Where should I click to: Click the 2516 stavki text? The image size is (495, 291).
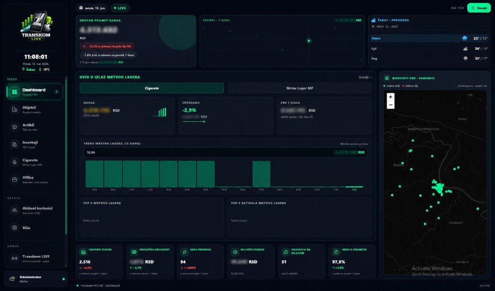[x=91, y=116]
